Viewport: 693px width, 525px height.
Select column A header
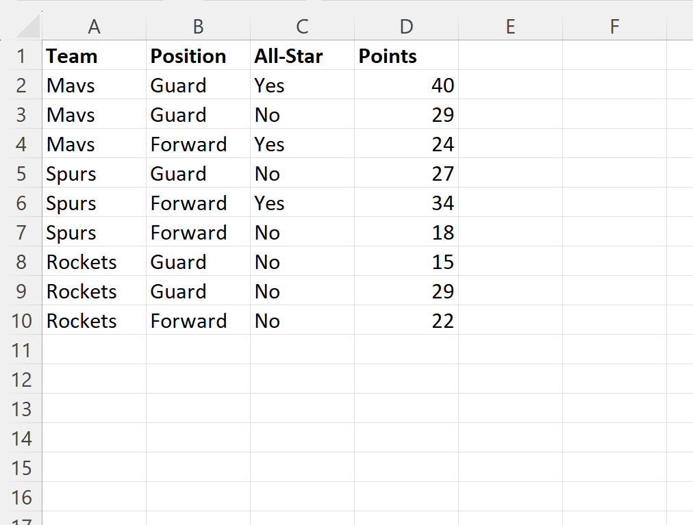pos(94,26)
